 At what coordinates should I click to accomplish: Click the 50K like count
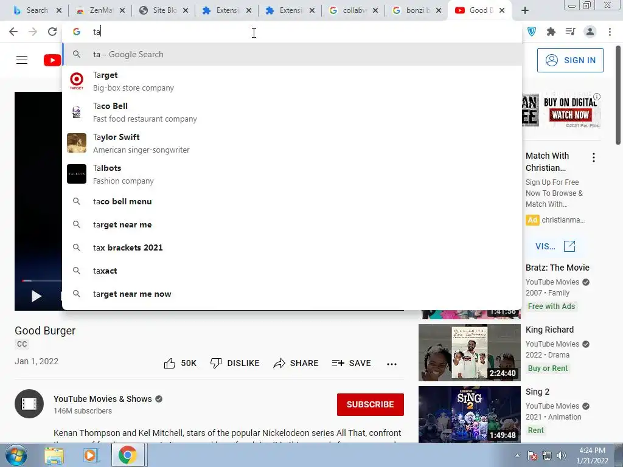[x=189, y=364]
